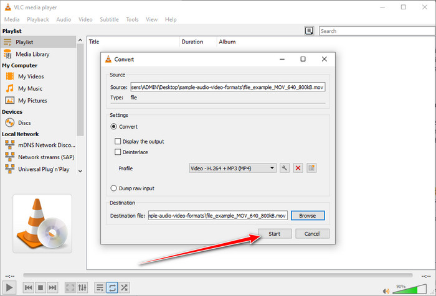Sort playlist by Title column
The image size is (436, 296).
pos(133,42)
